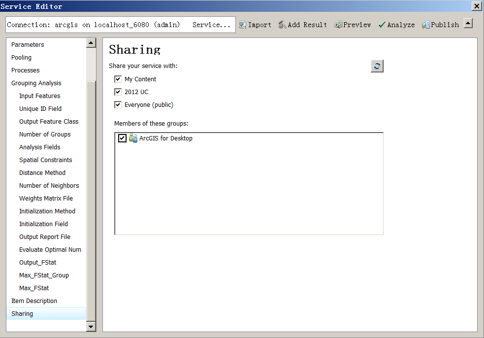Select Output_FStat parameter
The height and width of the screenshot is (338, 484).
37,263
